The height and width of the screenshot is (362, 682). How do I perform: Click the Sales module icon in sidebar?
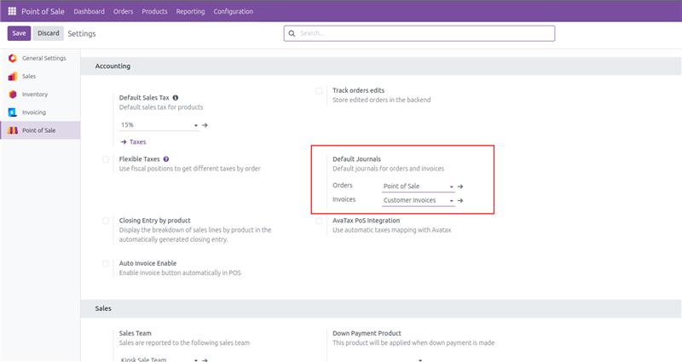12,77
